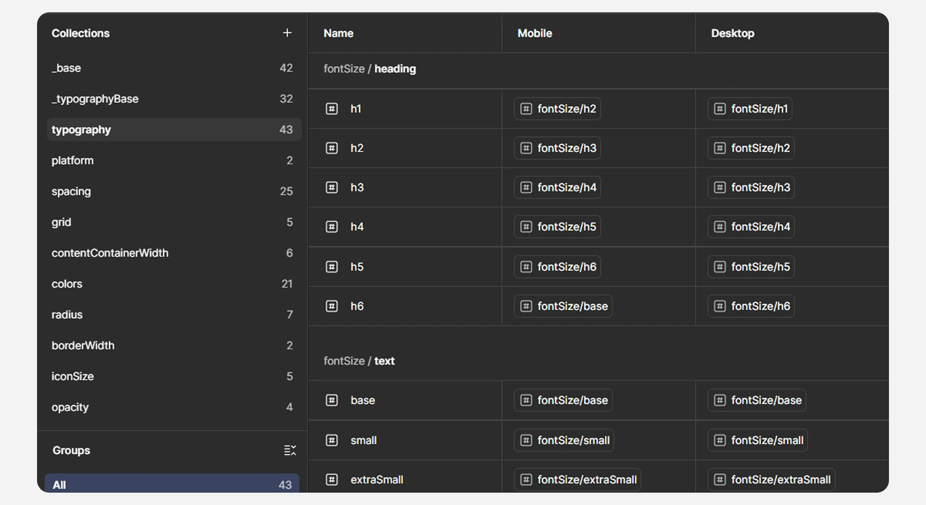
Task: Click the number variable icon beside small
Action: tap(332, 440)
